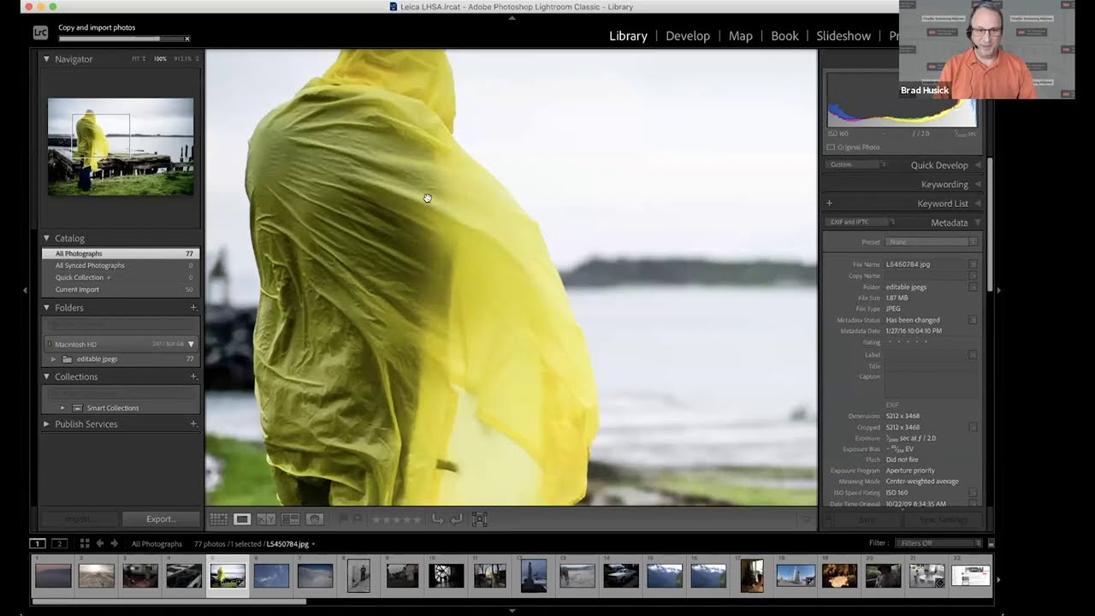Click action icon beside File Name field
This screenshot has height=616, width=1095.
973,264
